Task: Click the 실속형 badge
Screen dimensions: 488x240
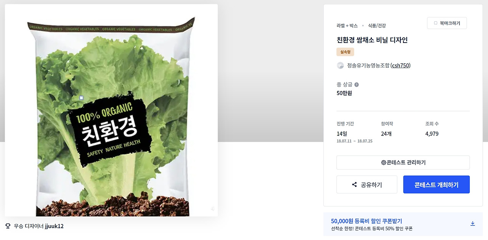Action: pos(345,52)
